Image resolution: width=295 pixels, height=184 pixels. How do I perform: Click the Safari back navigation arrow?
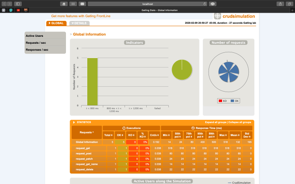[x=4, y=4]
